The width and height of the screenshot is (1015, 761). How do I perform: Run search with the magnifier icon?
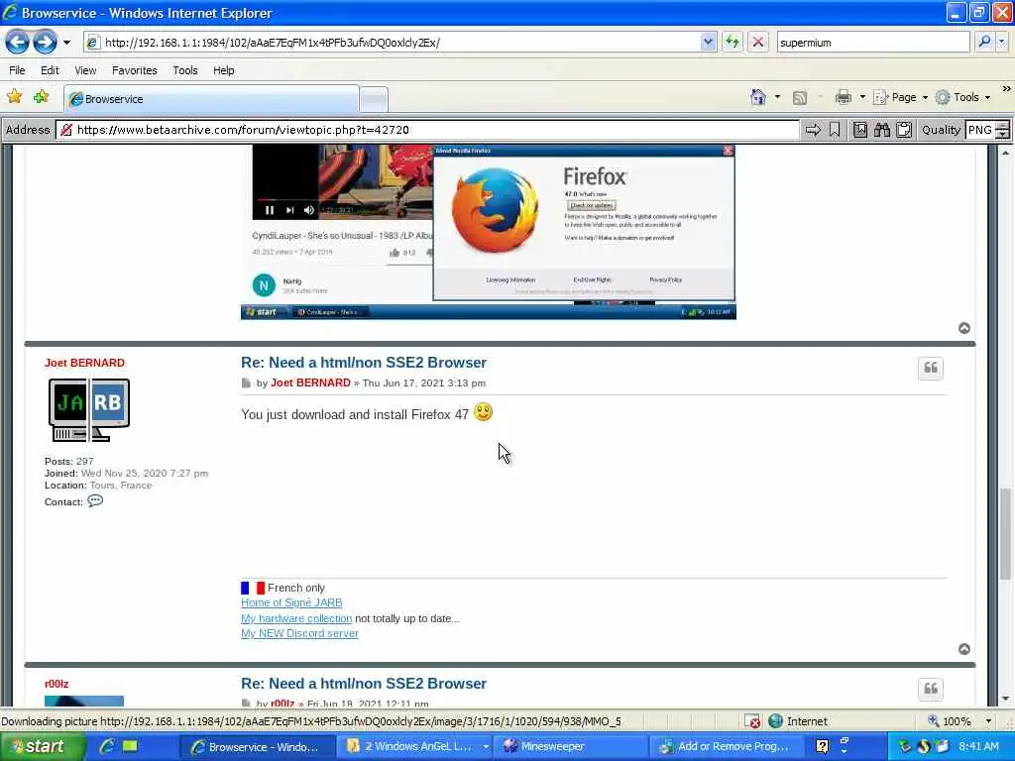(x=984, y=42)
